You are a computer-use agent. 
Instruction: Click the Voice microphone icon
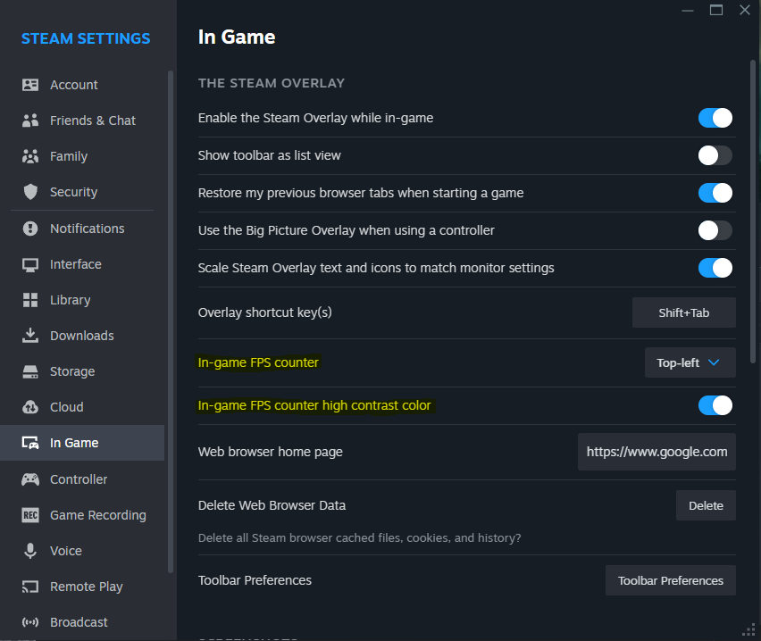[30, 551]
